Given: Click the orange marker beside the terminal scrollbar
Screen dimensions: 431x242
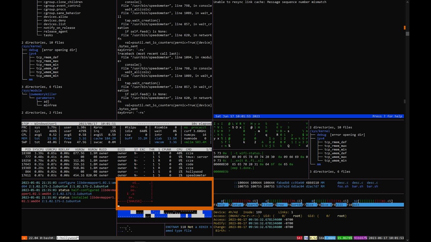Looking at the screenshot, I should pyautogui.click(x=405, y=28).
